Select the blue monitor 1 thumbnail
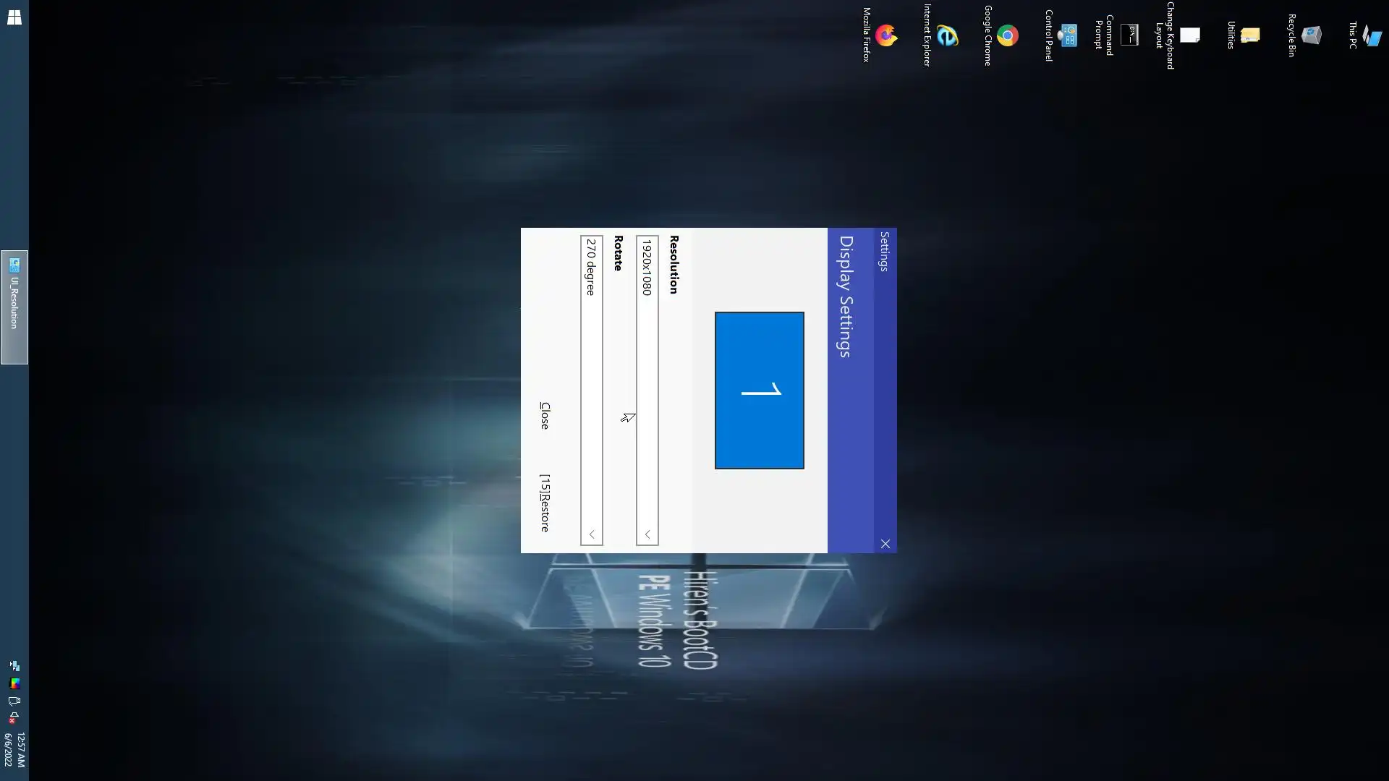Screen dimensions: 1389x781 pos(759,390)
